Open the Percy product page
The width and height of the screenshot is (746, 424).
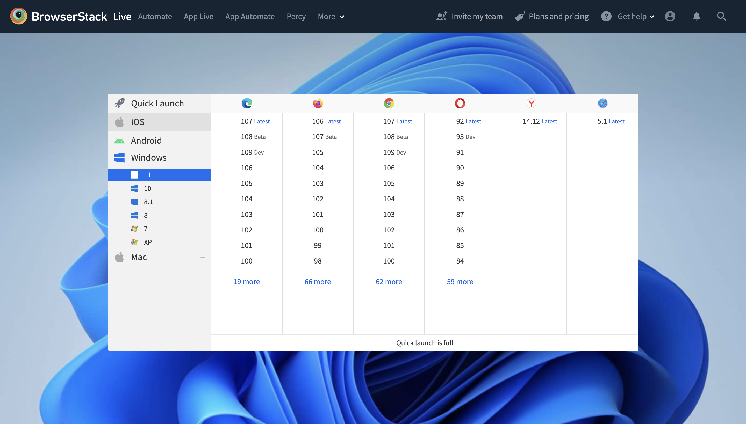296,16
